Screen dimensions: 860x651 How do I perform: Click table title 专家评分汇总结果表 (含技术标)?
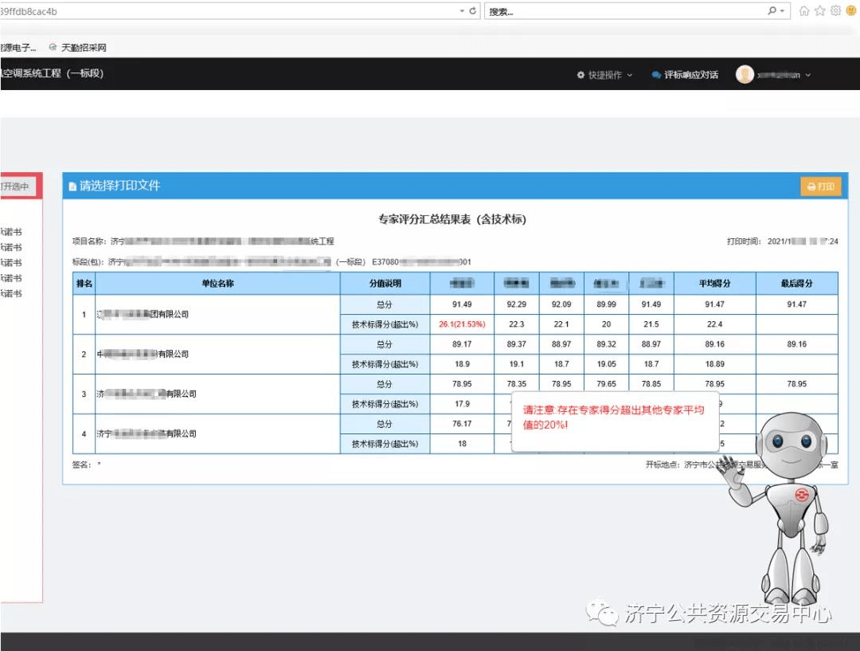click(452, 220)
